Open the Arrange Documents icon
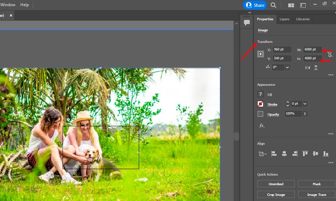Viewport: 336px width, 201px height. click(291, 5)
